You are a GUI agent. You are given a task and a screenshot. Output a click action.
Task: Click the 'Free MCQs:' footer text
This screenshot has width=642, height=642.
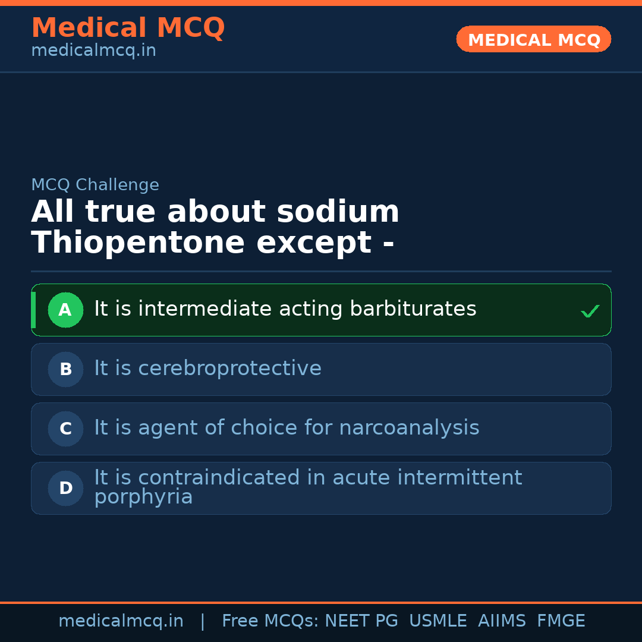coord(270,621)
